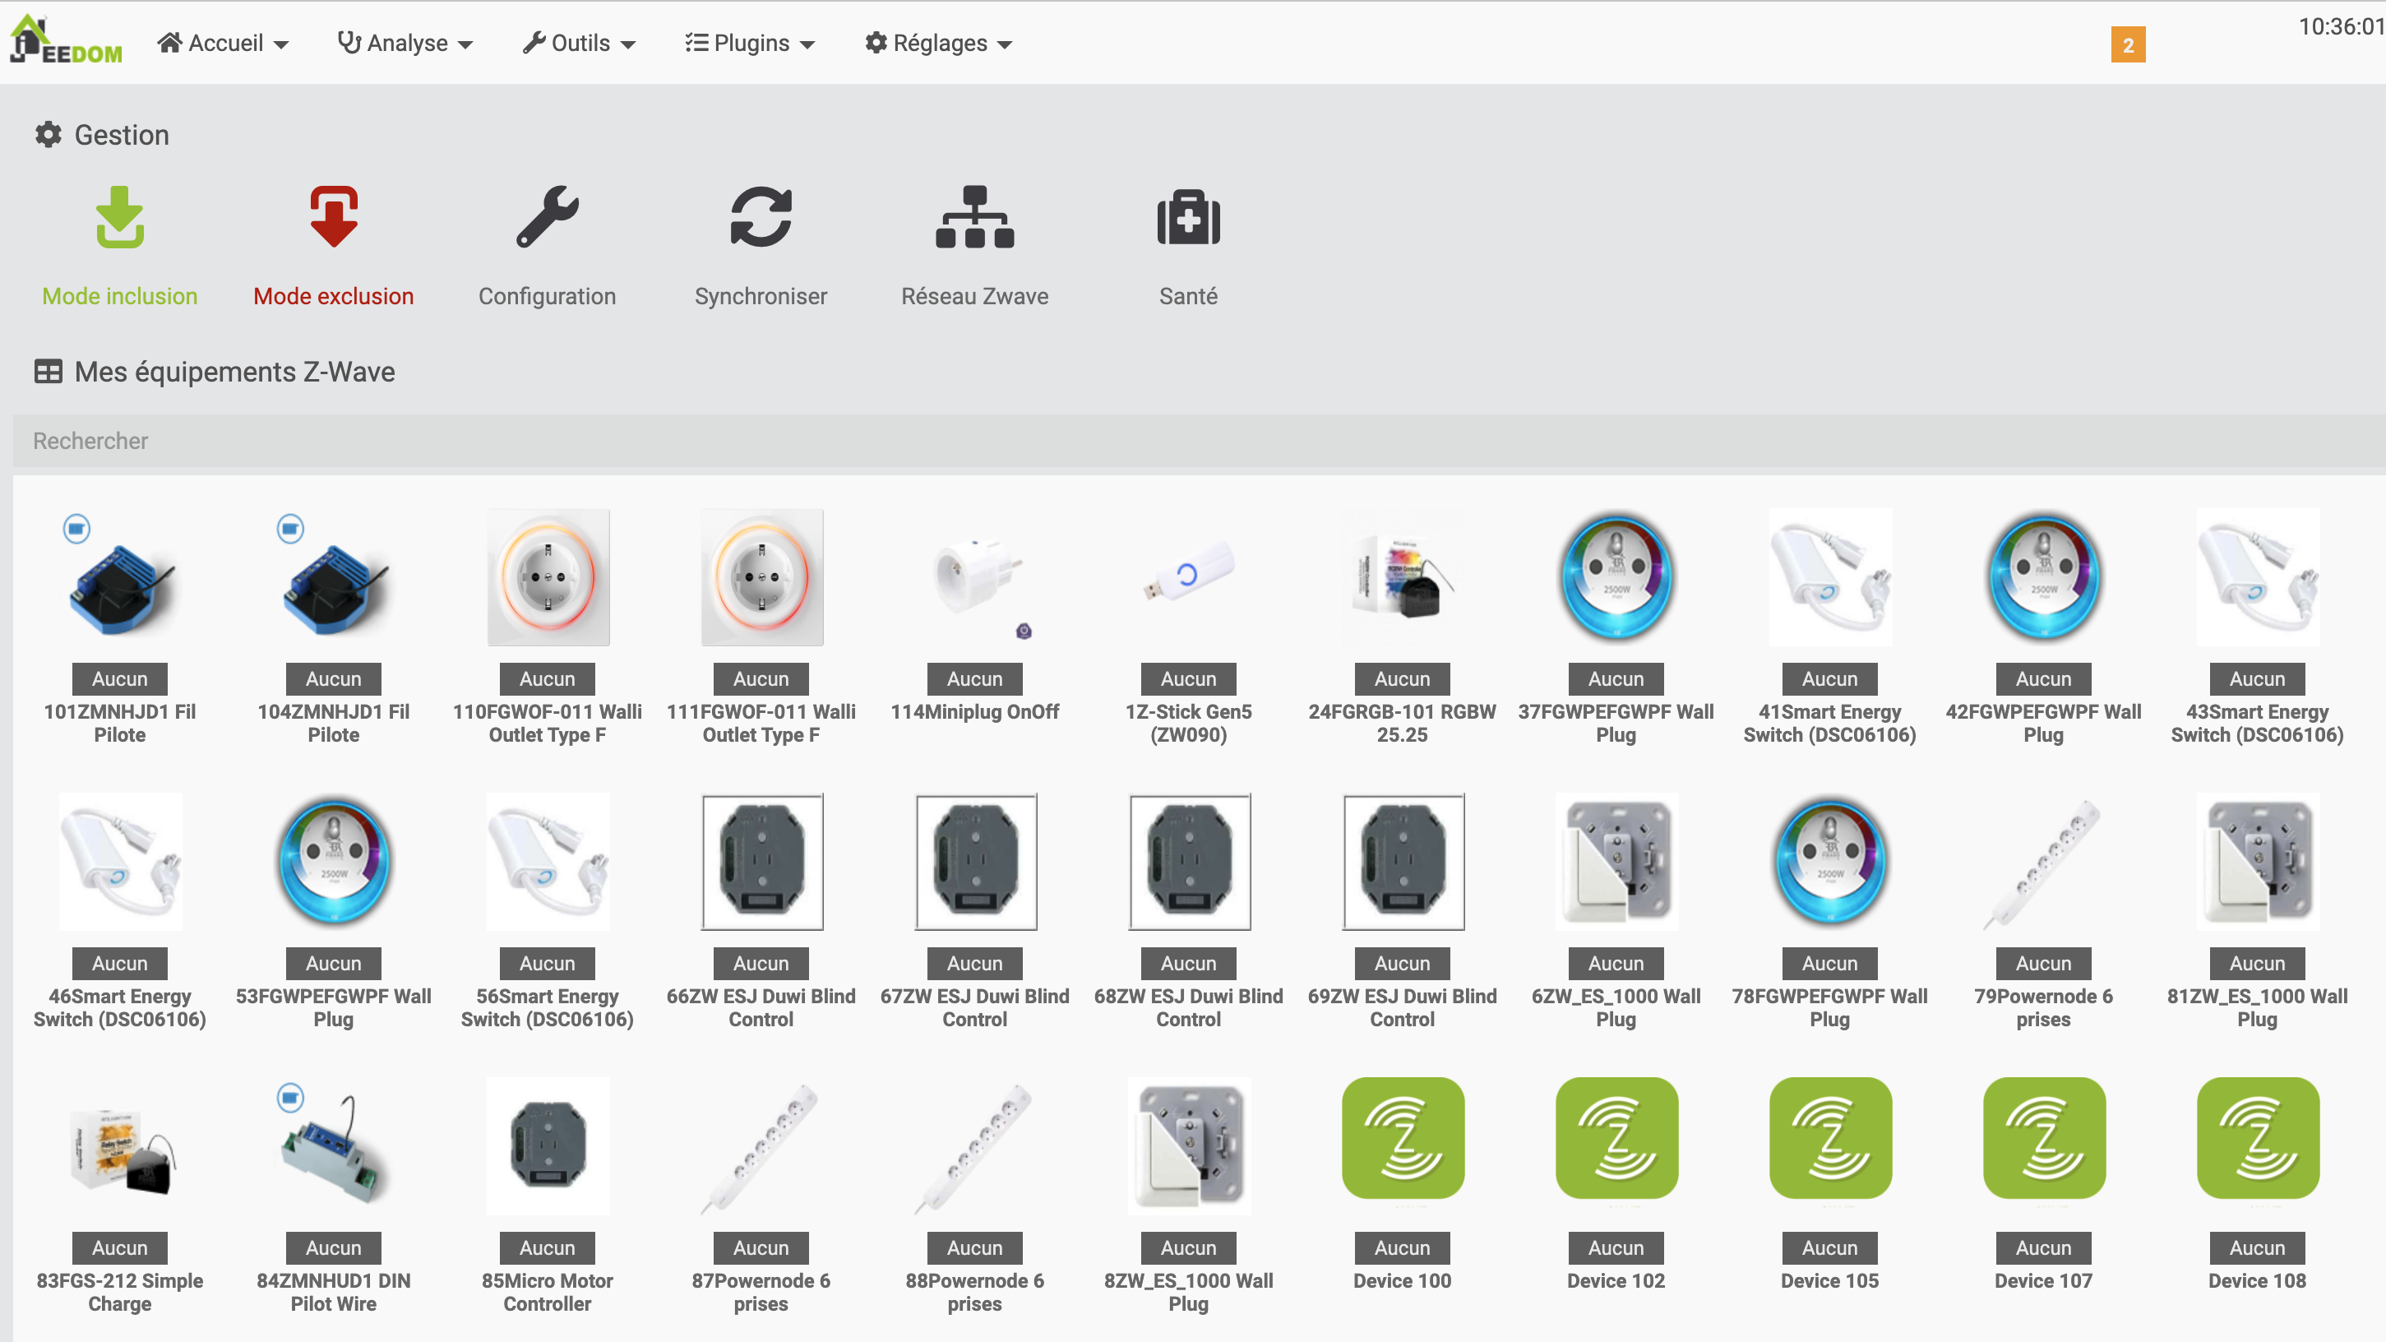2386x1342 pixels.
Task: Click the Mode inclusion label
Action: pyautogui.click(x=120, y=296)
